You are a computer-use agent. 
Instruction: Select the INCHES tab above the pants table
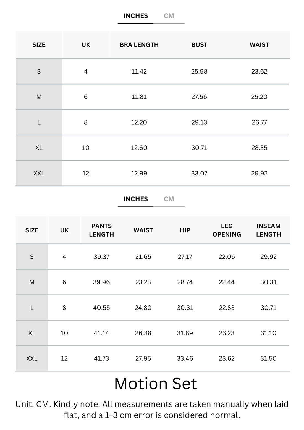coord(135,199)
